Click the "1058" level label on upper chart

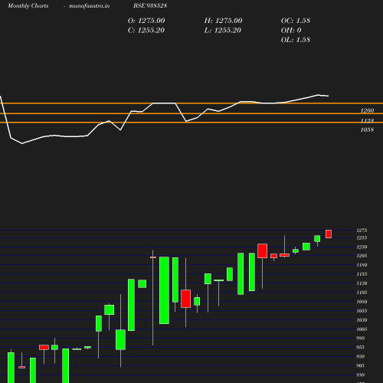[x=367, y=130]
